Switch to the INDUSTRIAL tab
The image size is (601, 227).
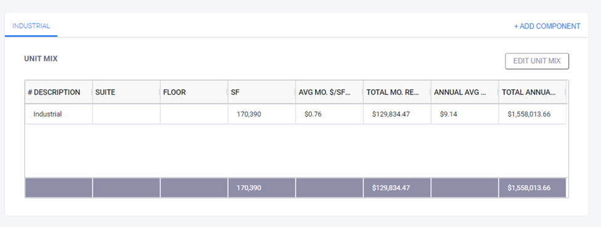[31, 26]
